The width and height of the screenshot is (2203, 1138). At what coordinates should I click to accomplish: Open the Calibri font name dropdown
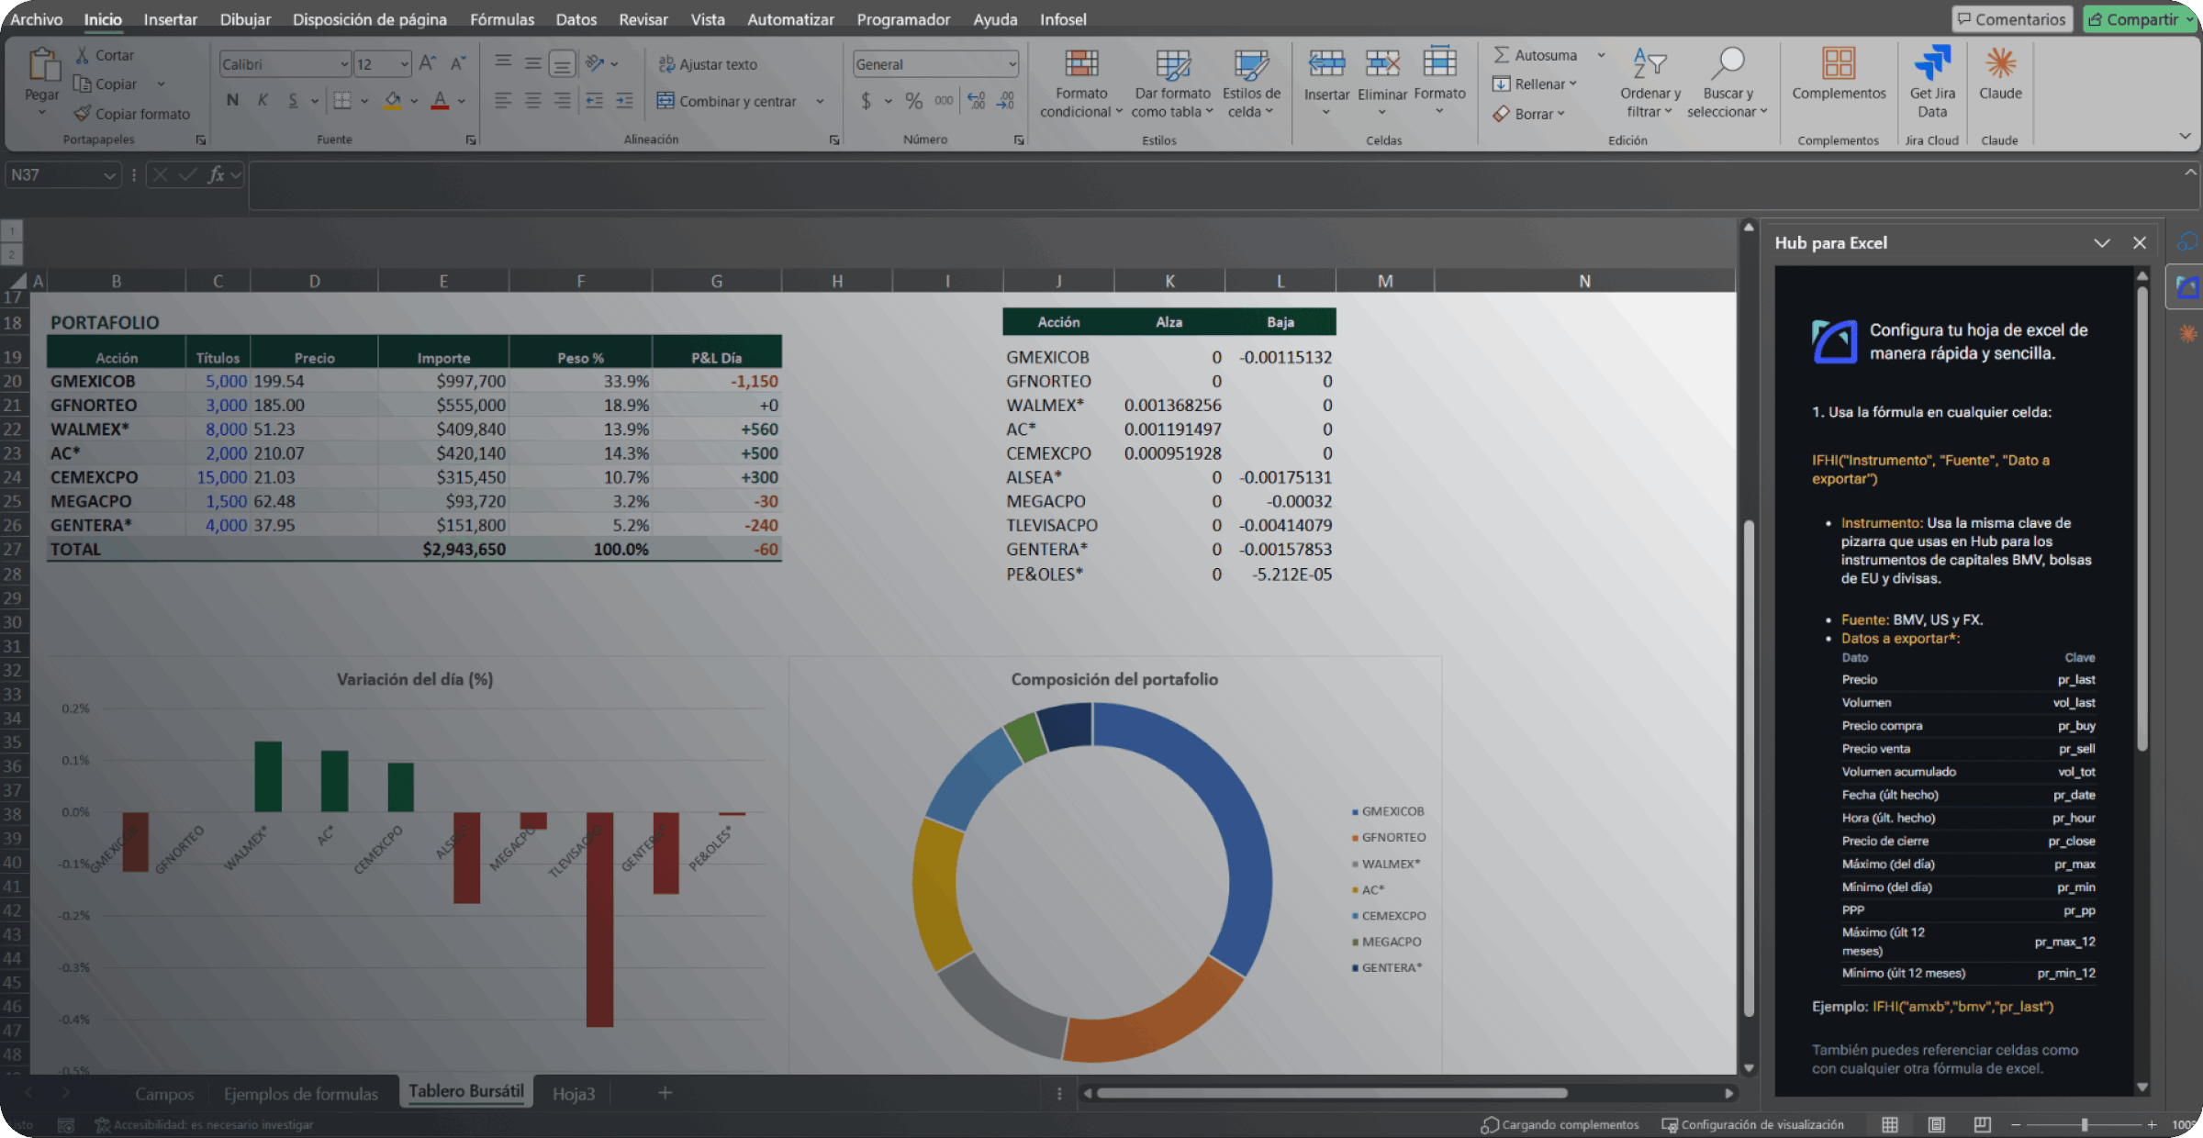click(344, 64)
